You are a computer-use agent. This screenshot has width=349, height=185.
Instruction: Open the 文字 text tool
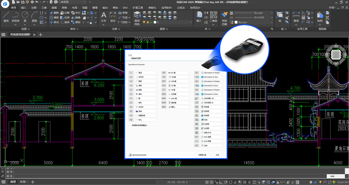(x=104, y=17)
